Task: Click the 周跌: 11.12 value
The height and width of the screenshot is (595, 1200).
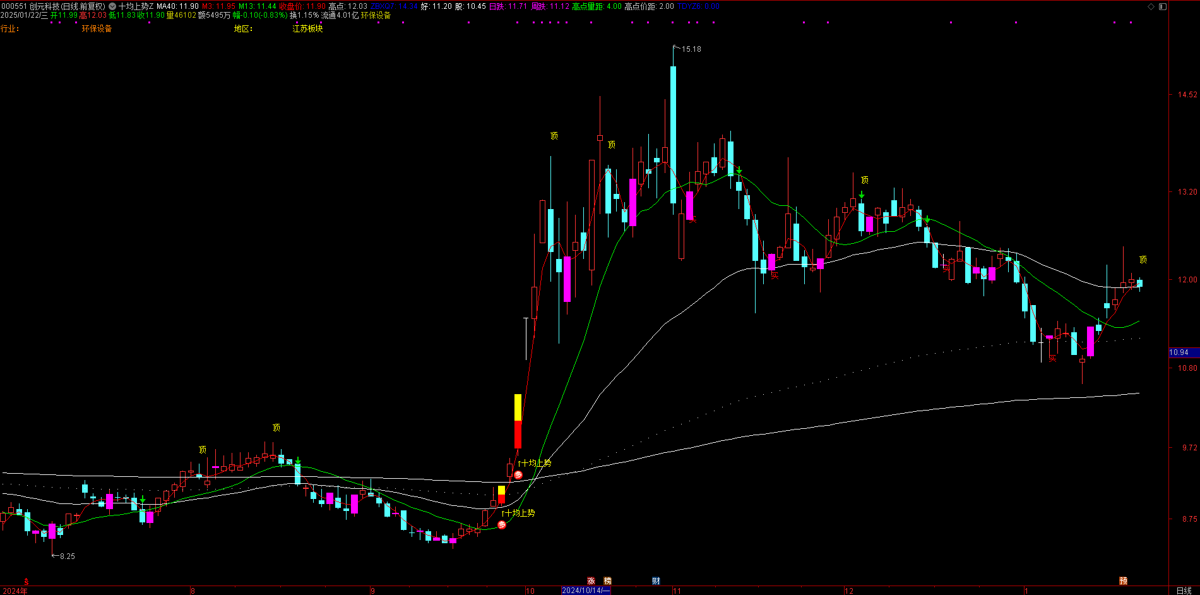Action: [x=550, y=6]
